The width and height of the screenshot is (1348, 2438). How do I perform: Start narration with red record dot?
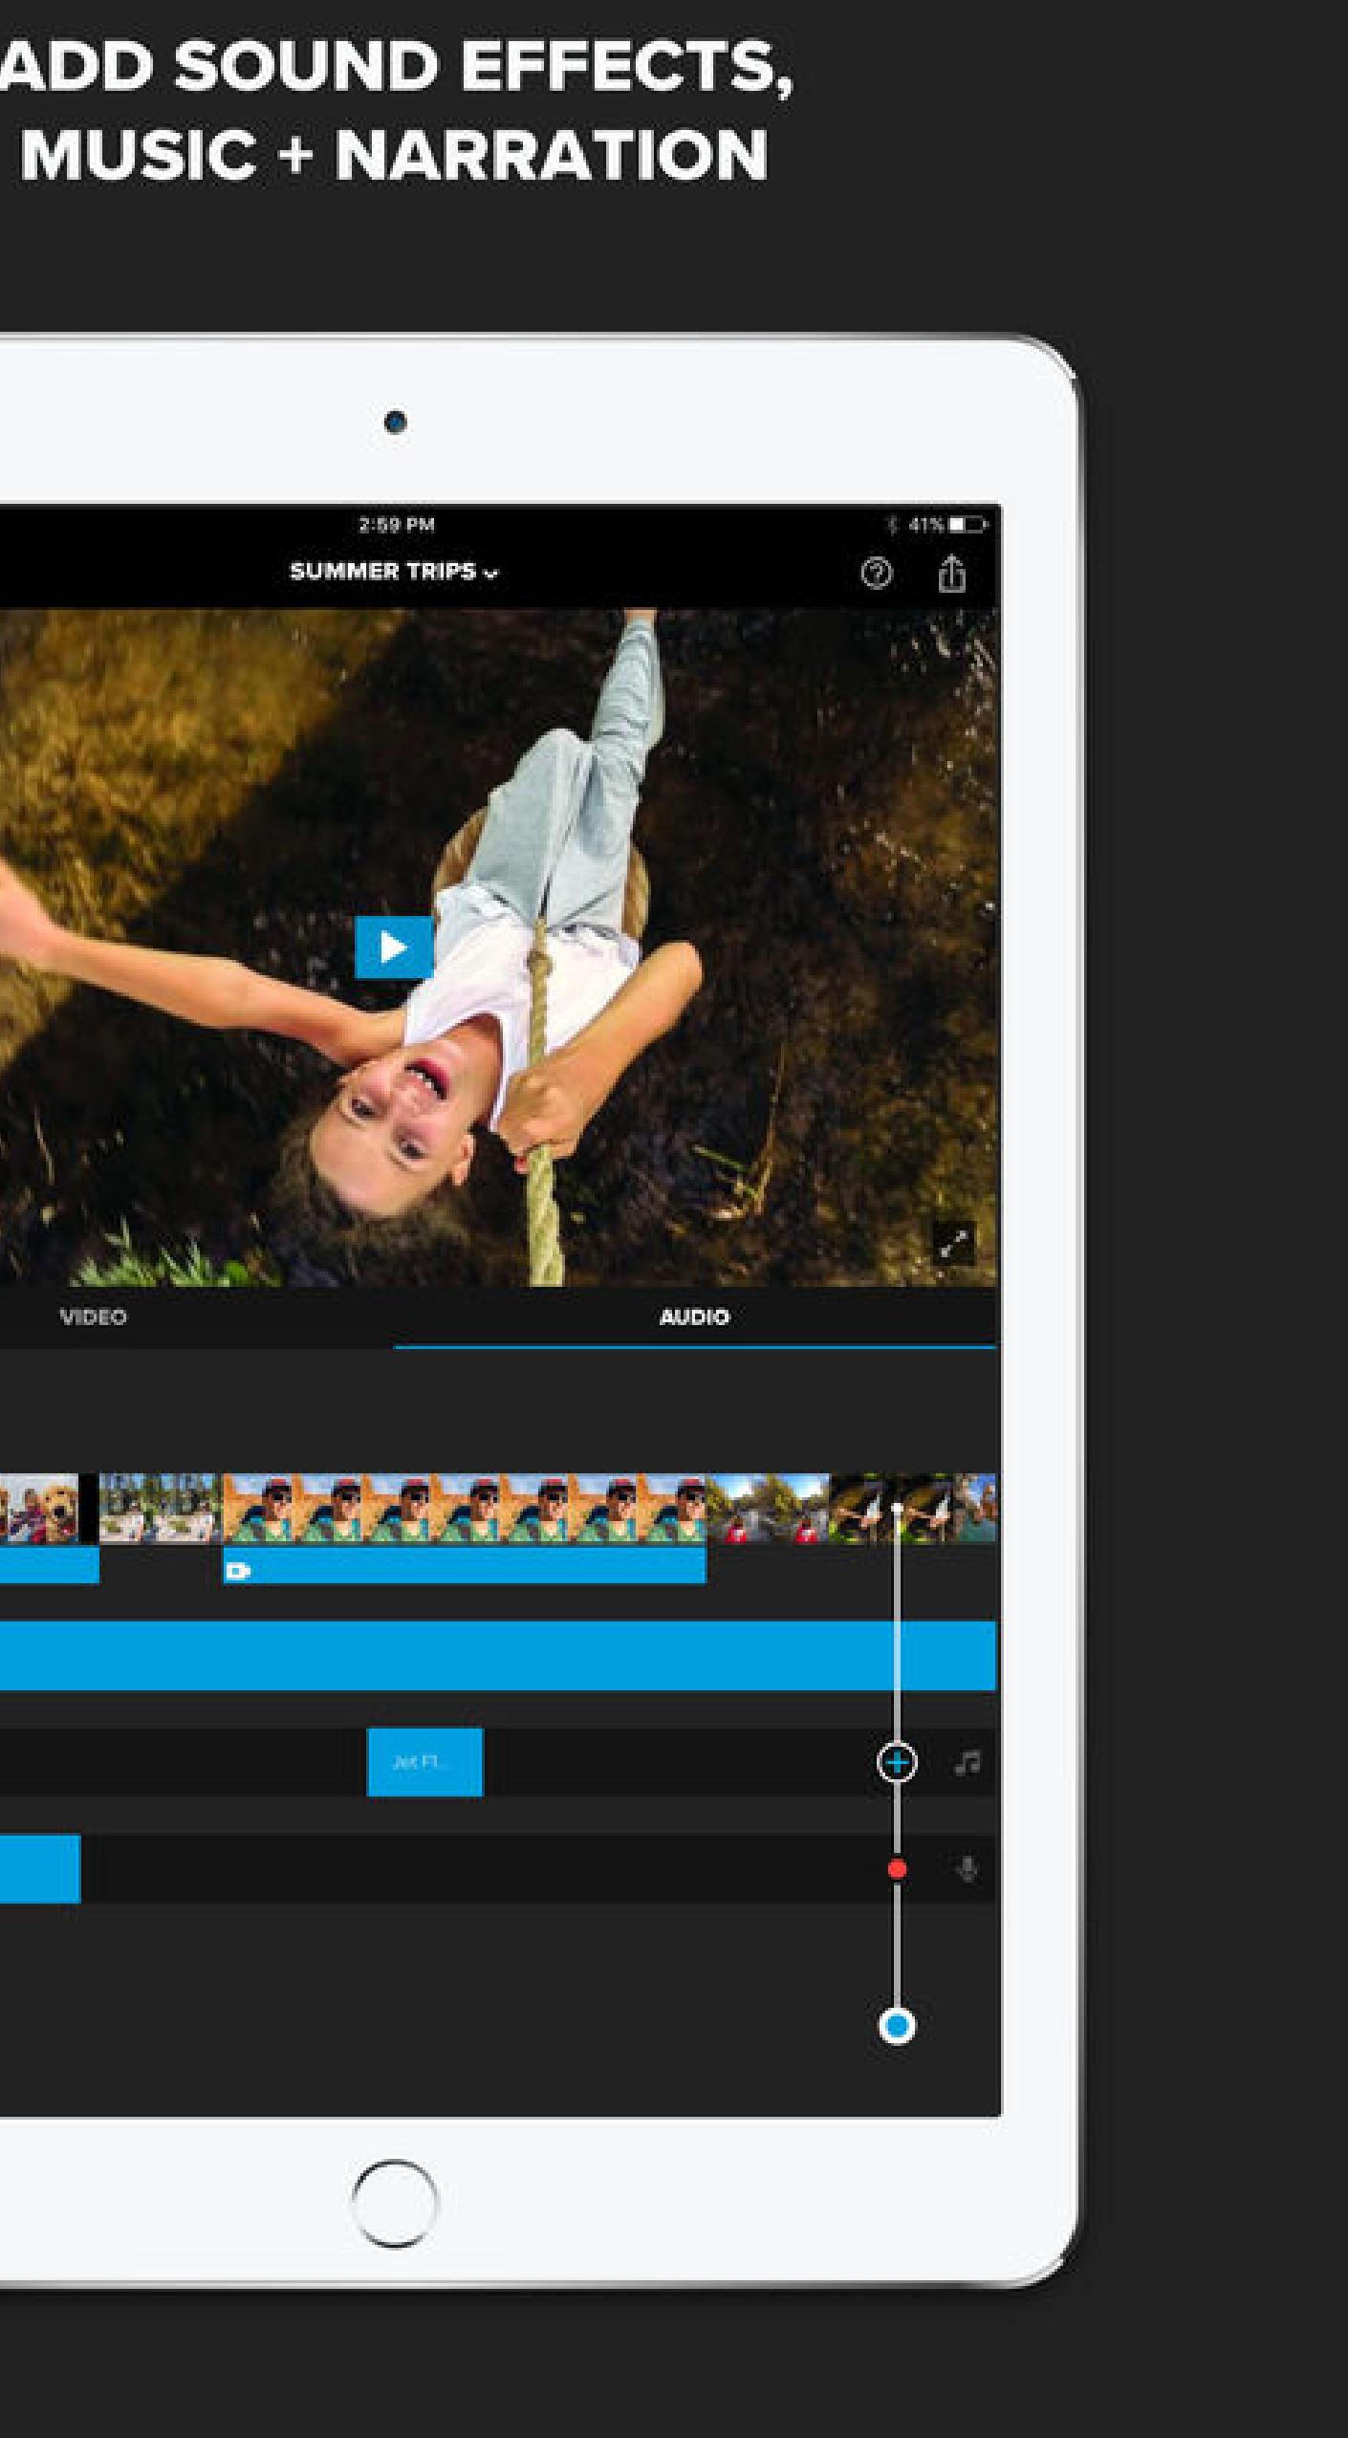(x=897, y=1869)
